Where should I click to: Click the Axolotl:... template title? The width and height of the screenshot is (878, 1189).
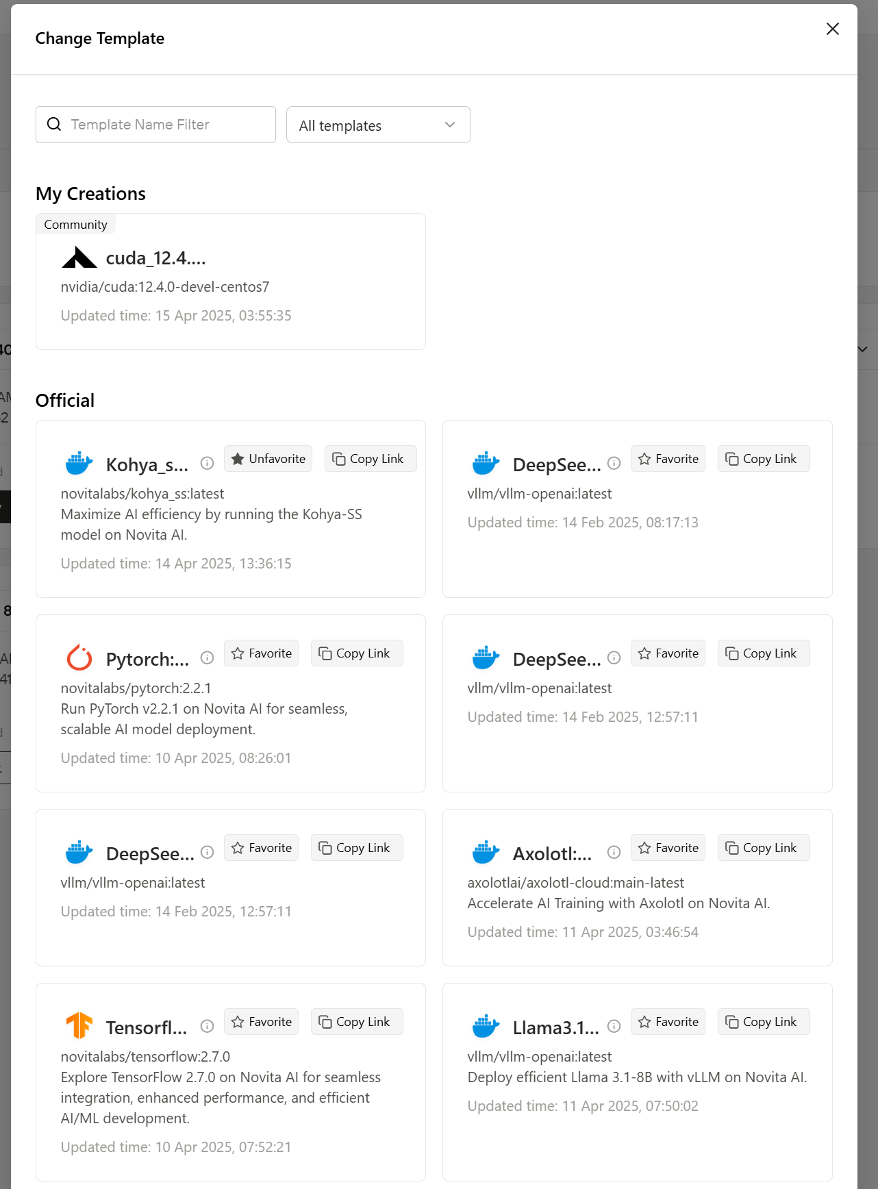click(552, 854)
